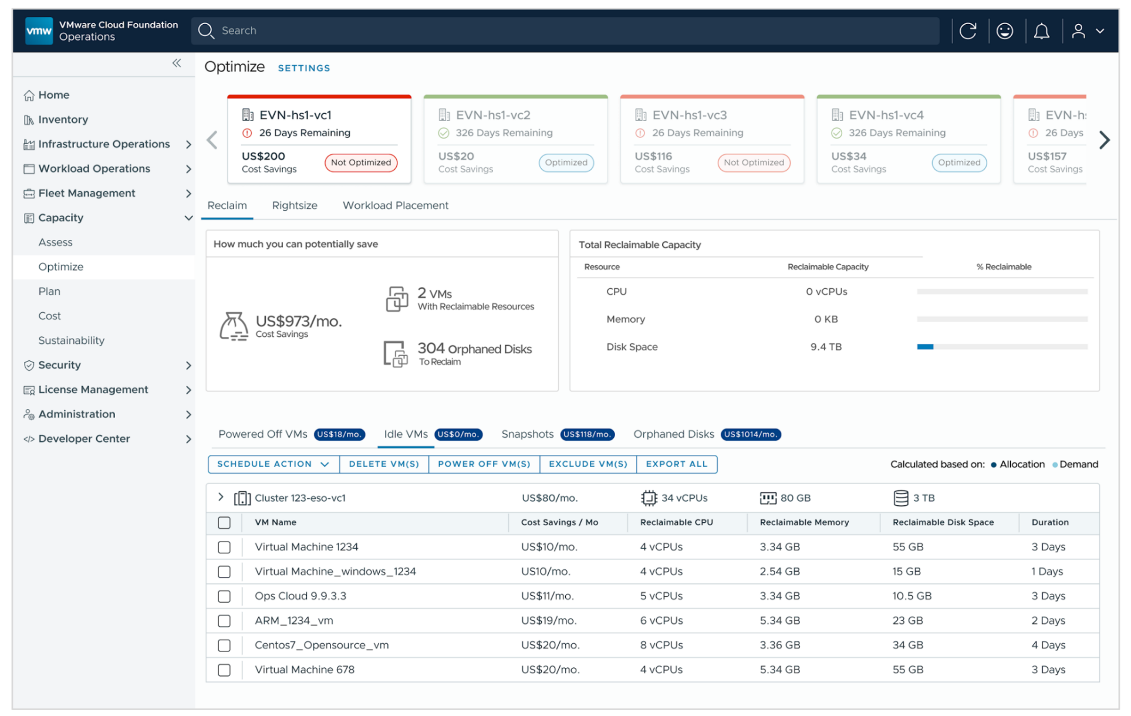Select the ARM_1234_vm checkbox
This screenshot has height=716, width=1131.
[224, 621]
